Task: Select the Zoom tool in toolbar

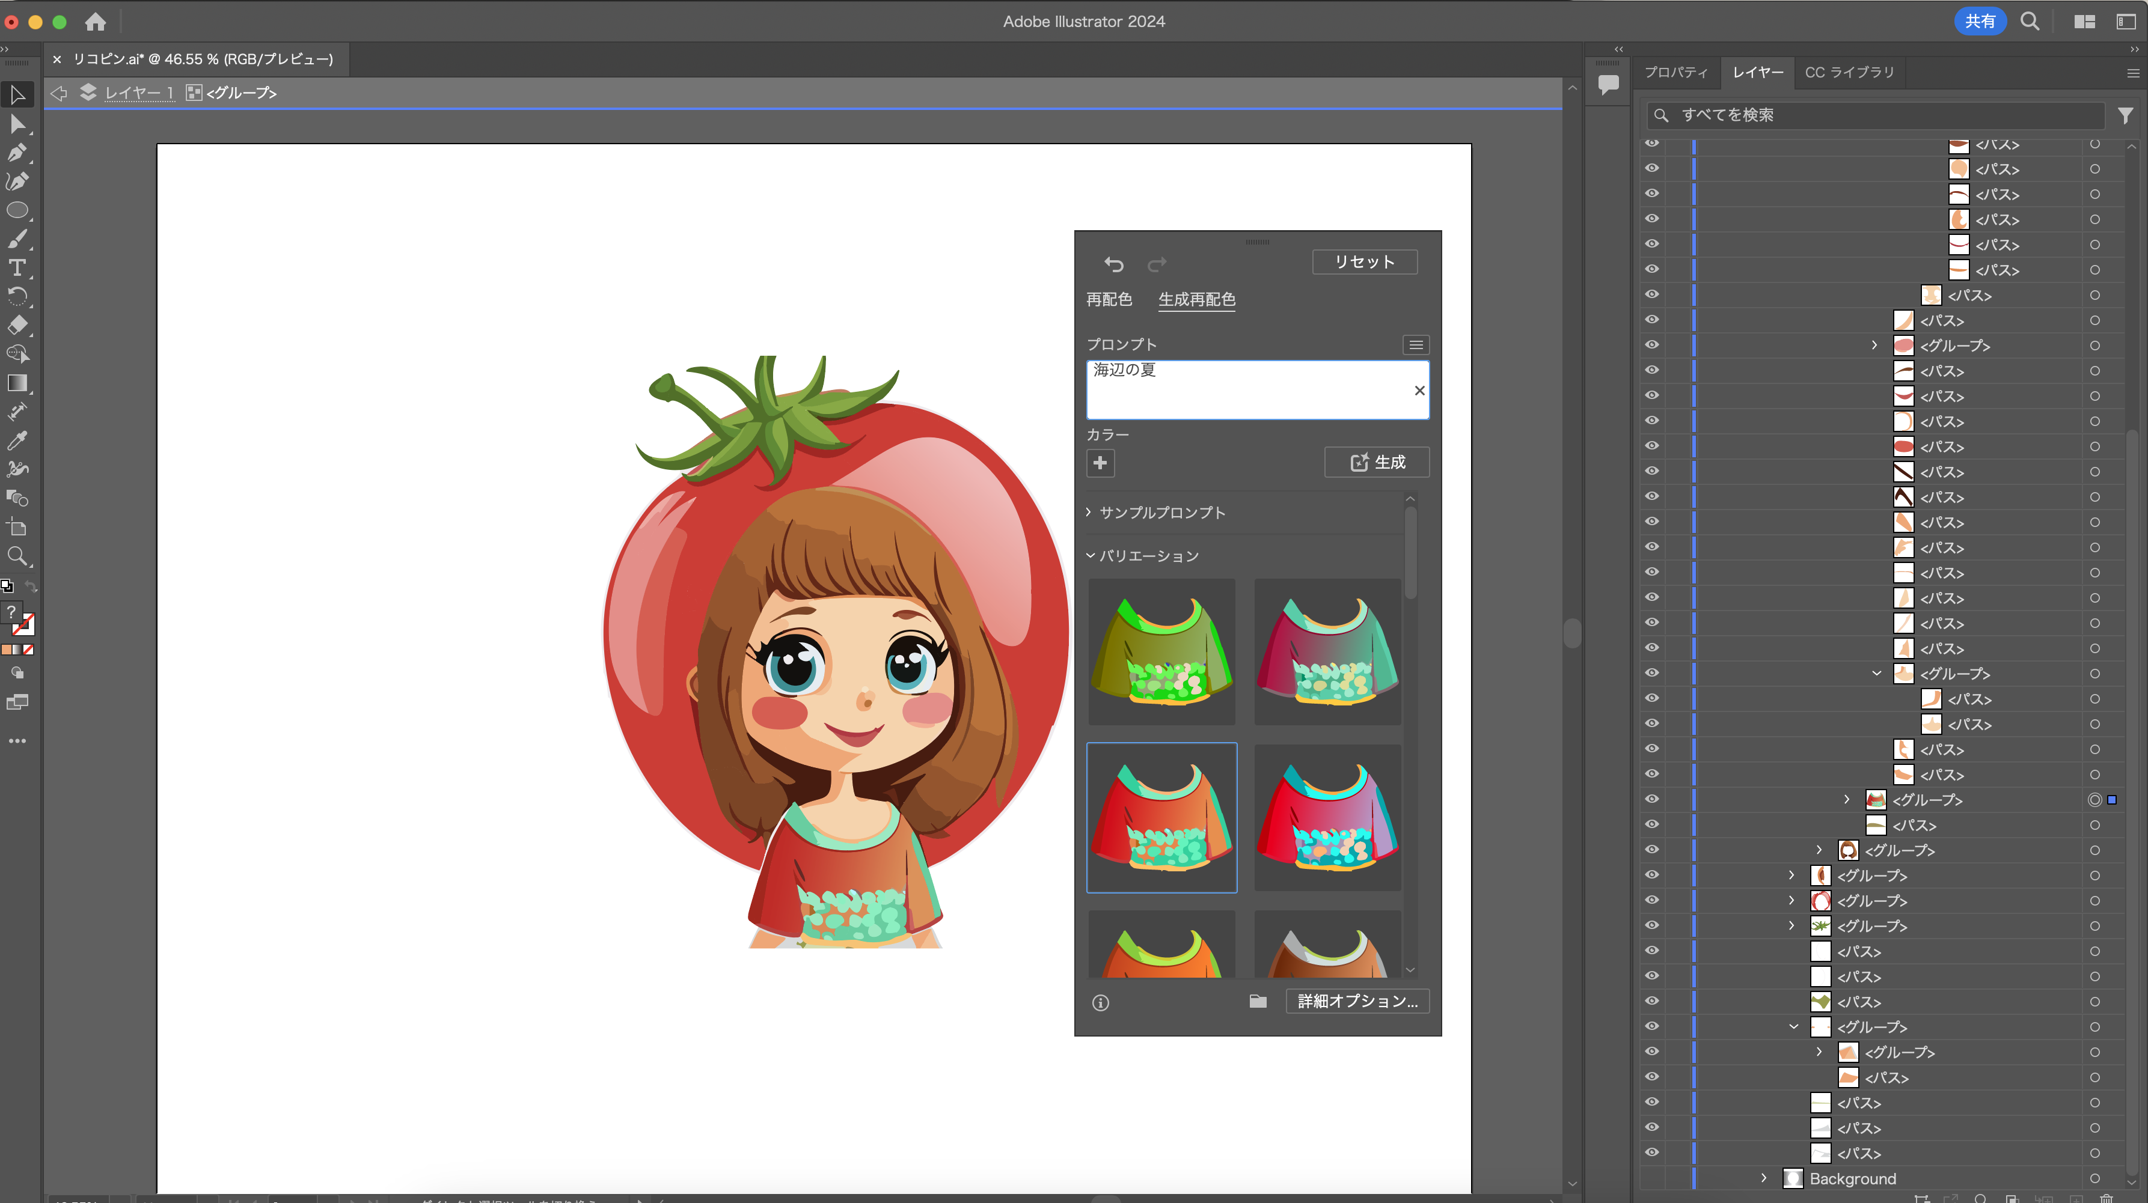Action: [17, 556]
